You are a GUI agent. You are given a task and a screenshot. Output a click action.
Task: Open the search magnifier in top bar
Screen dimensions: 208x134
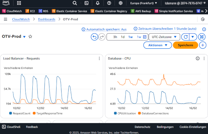pyautogui.click(x=75, y=3)
